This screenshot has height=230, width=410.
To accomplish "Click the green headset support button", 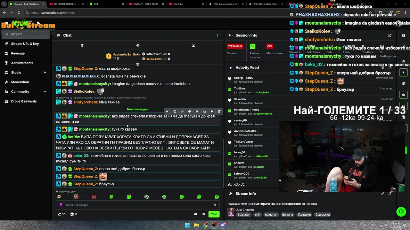I will pyautogui.click(x=401, y=211).
